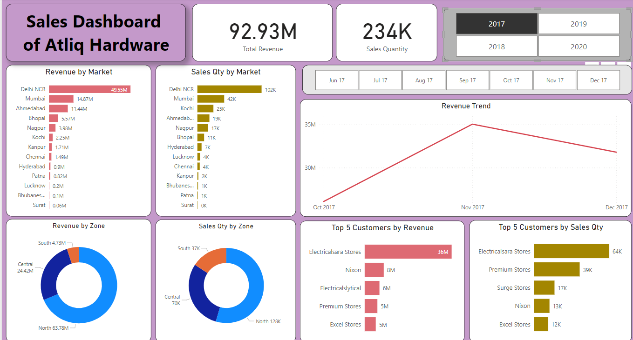
Task: Select the Nixon 8M revenue bar
Action: (374, 270)
